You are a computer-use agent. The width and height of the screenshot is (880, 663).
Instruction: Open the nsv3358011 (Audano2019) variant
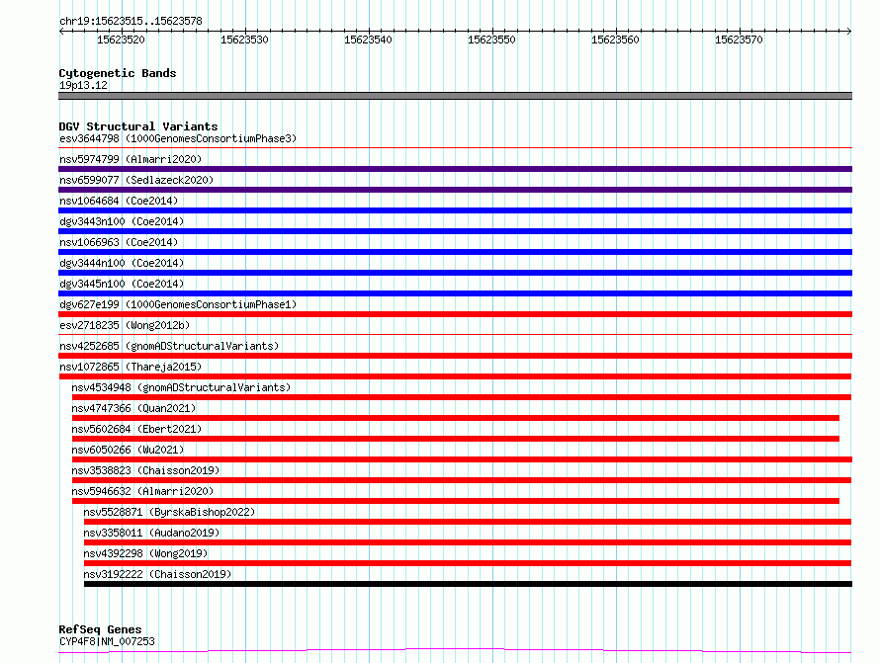[151, 533]
